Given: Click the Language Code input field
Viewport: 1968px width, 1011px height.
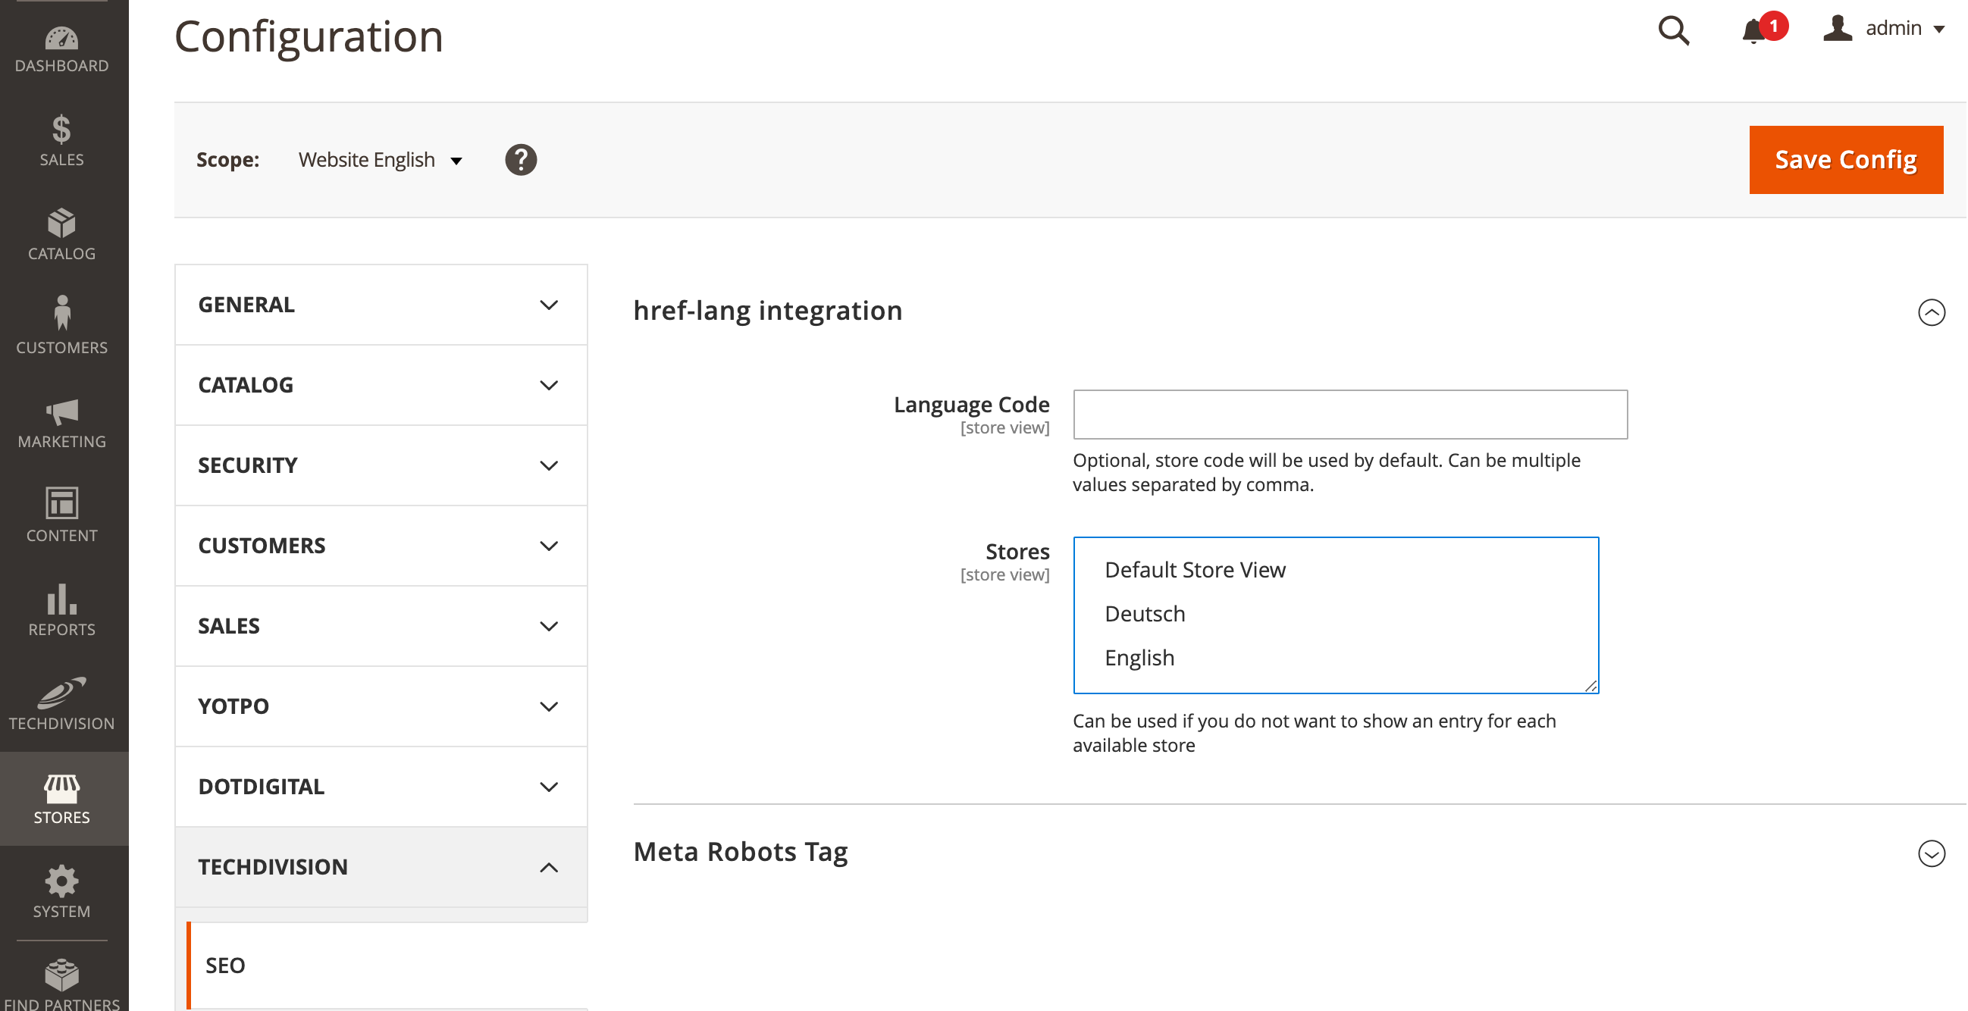Looking at the screenshot, I should 1349,415.
